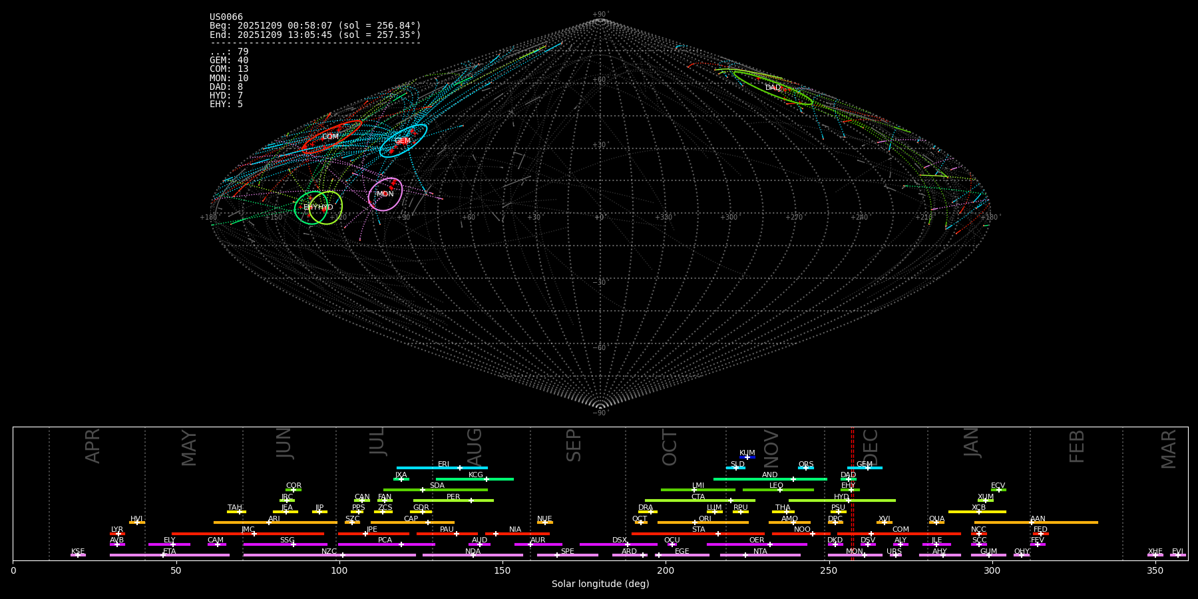Click the End: 20251209 13:05:45 line
Image resolution: width=1198 pixels, height=599 pixels.
[315, 35]
